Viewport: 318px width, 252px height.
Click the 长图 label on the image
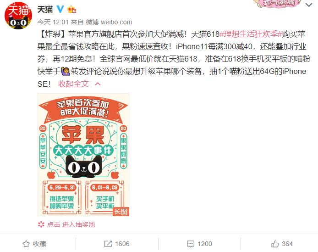(121, 212)
